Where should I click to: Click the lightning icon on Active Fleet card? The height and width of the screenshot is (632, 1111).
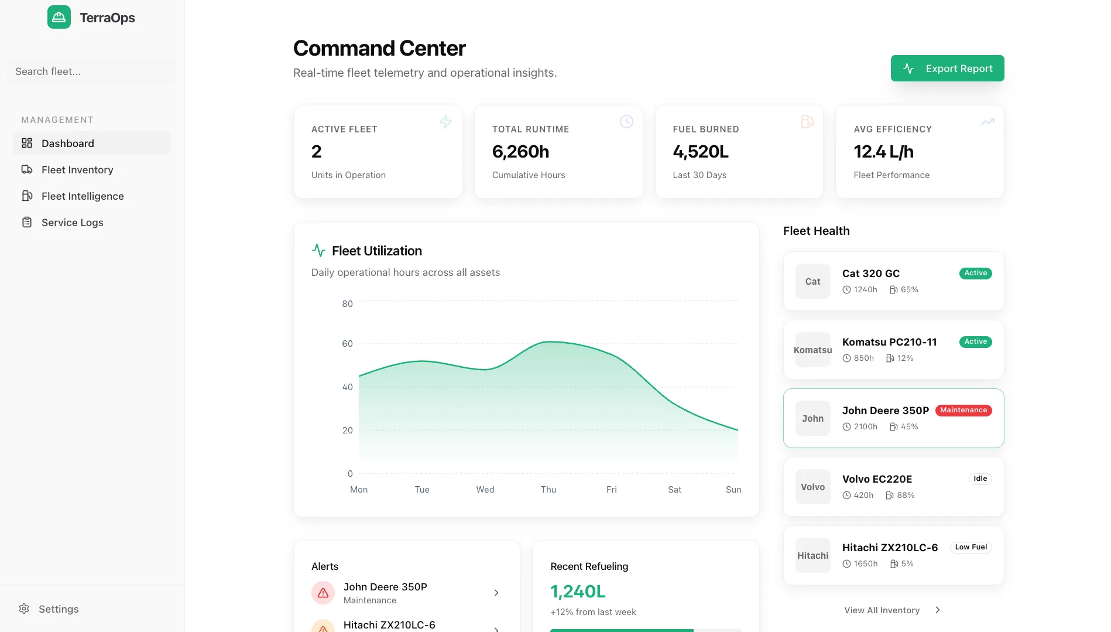445,122
